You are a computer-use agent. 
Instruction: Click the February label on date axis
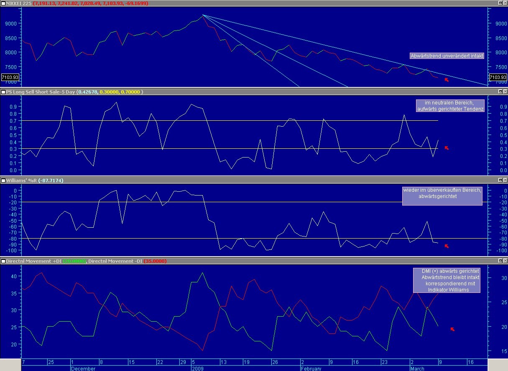(x=311, y=368)
